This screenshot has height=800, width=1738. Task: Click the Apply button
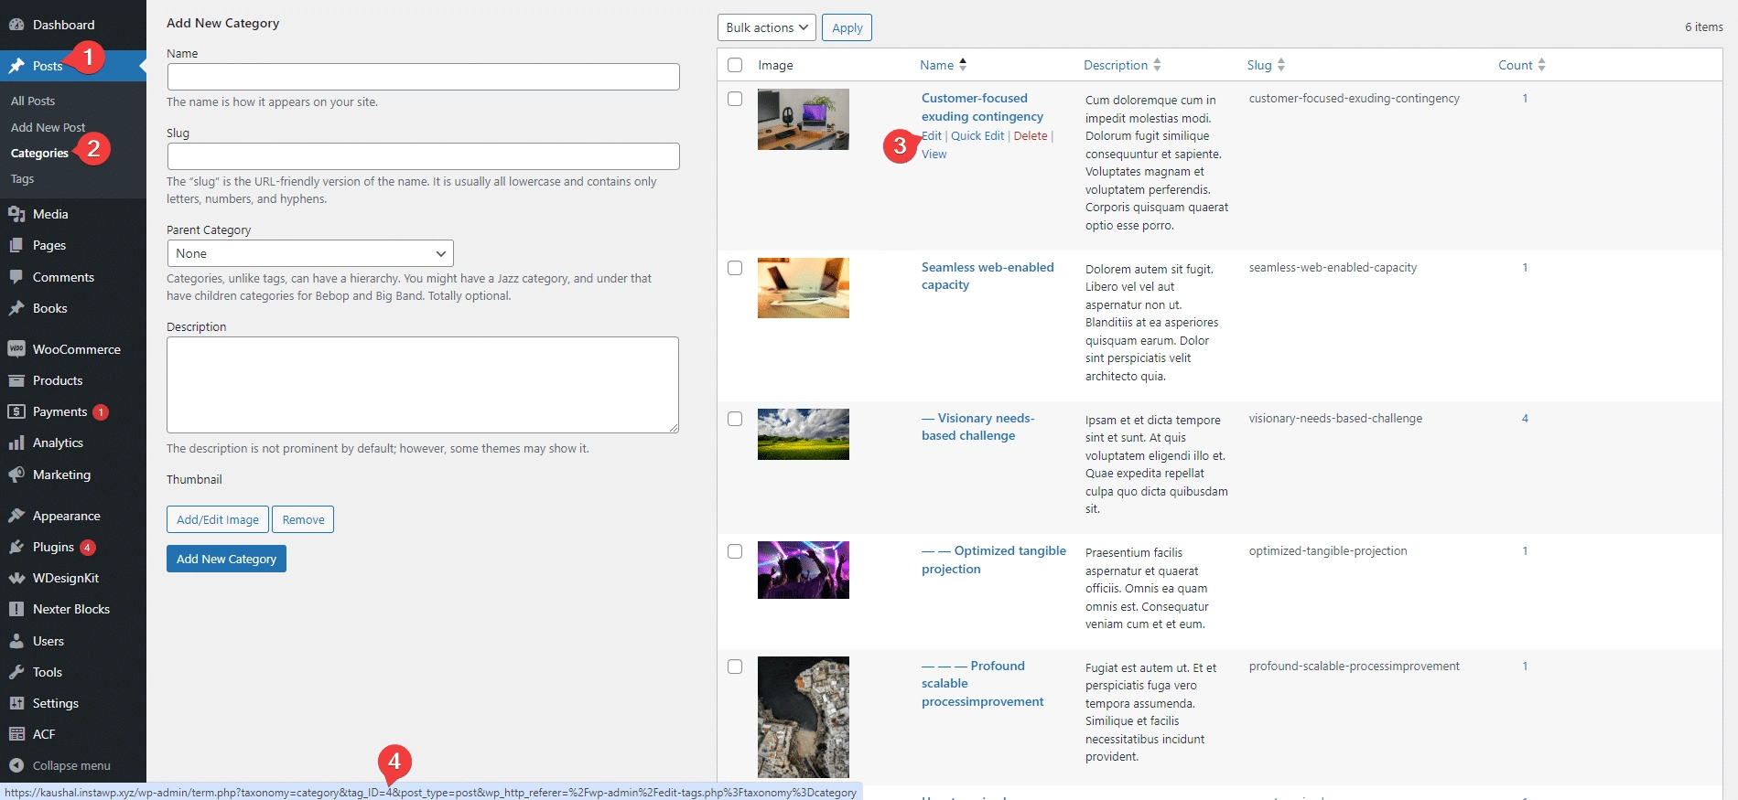847,27
